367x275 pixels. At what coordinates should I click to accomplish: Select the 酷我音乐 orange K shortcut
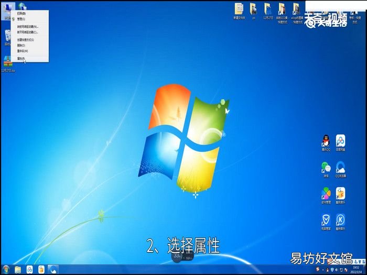tap(341, 195)
